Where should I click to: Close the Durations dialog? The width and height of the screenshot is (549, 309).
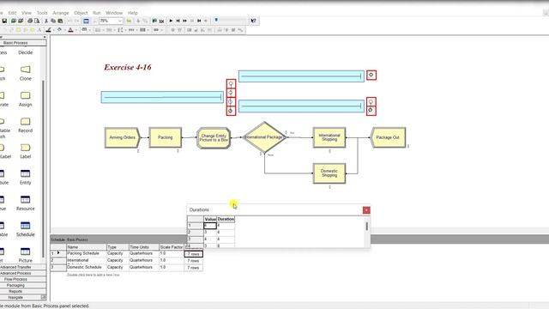(x=366, y=210)
